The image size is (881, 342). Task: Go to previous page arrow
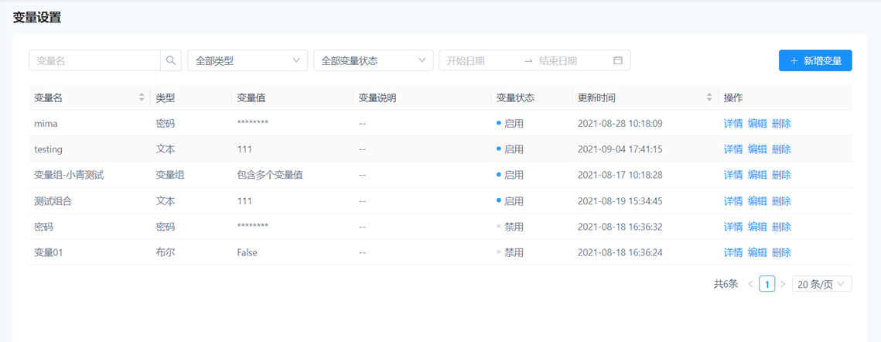[750, 284]
